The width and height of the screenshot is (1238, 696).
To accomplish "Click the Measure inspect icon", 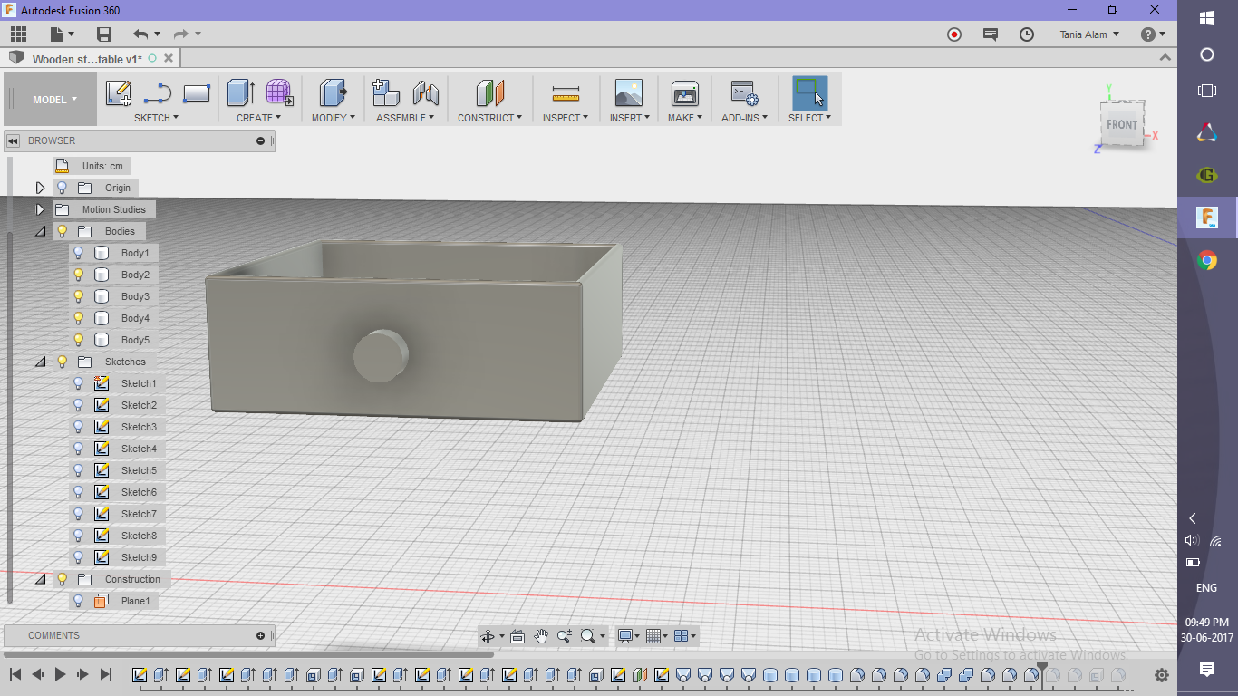I will pyautogui.click(x=566, y=93).
